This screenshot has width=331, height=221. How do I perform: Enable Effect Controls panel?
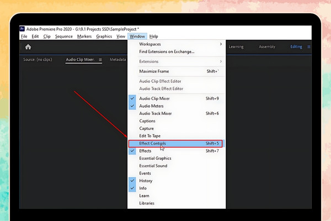coord(177,144)
